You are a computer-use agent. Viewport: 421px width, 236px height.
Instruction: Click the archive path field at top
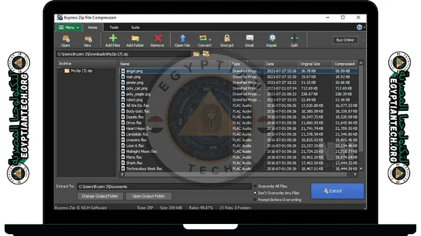click(x=124, y=54)
